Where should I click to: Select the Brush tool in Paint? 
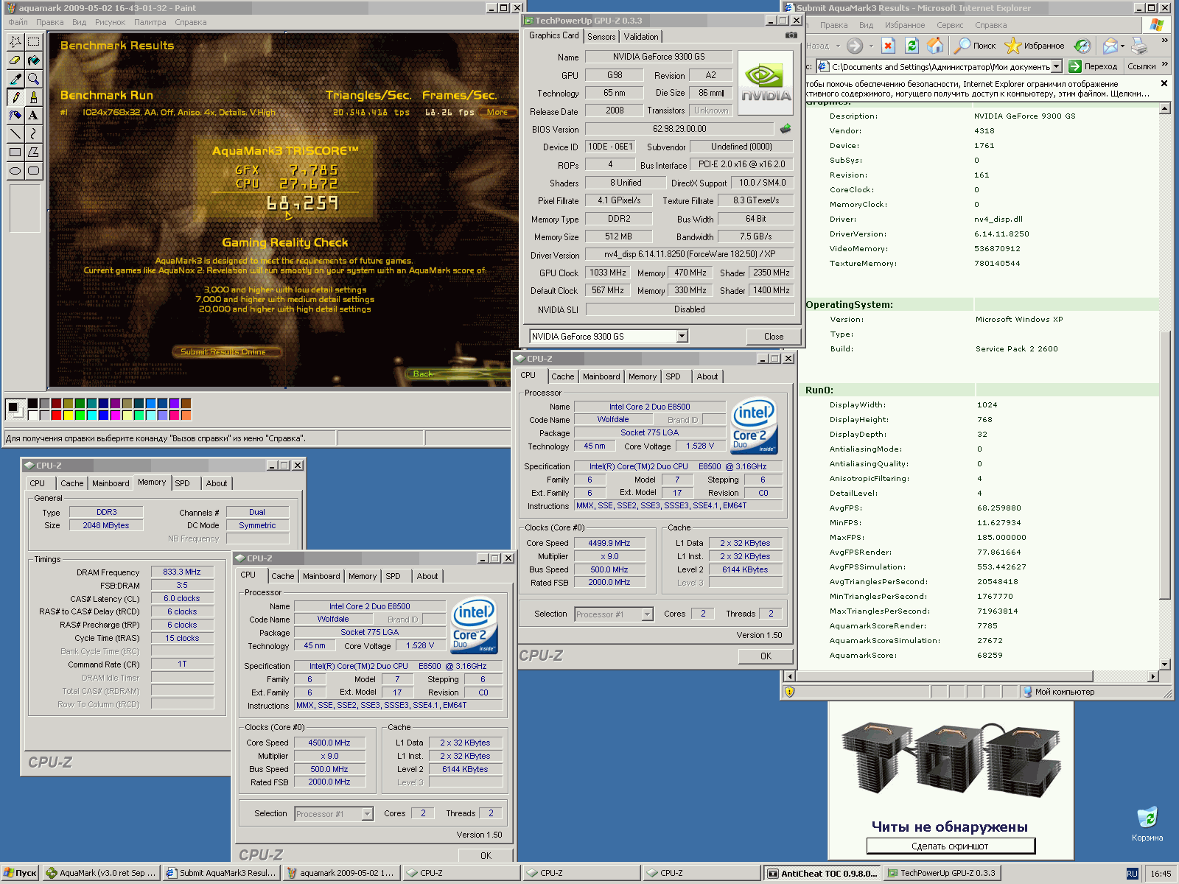click(33, 97)
